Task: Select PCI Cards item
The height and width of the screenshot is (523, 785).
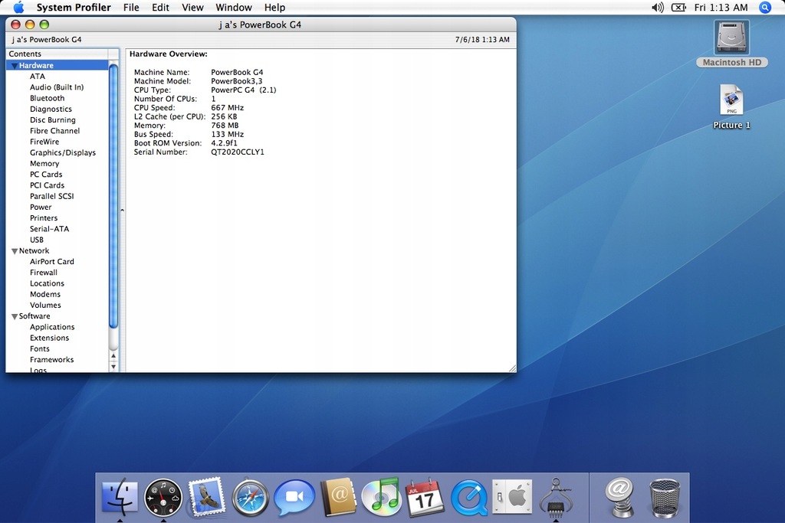Action: click(47, 185)
